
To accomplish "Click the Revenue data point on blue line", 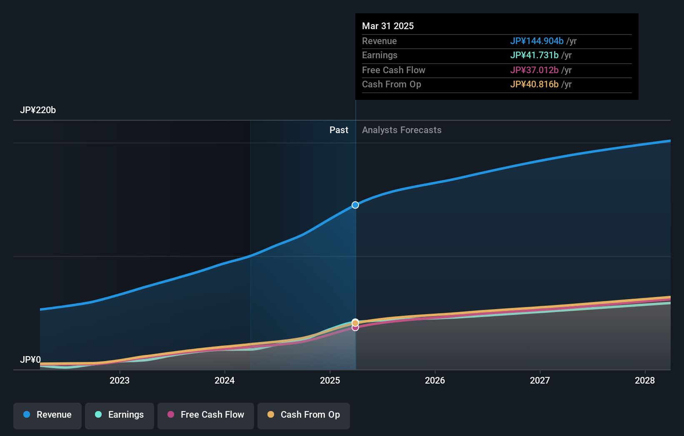I will tap(355, 205).
